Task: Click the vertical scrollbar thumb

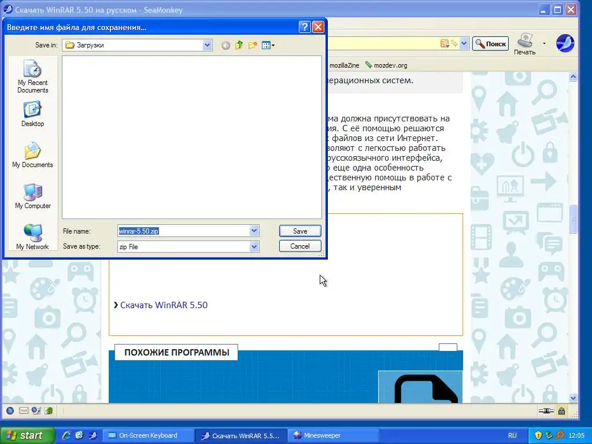Action: pyautogui.click(x=573, y=219)
